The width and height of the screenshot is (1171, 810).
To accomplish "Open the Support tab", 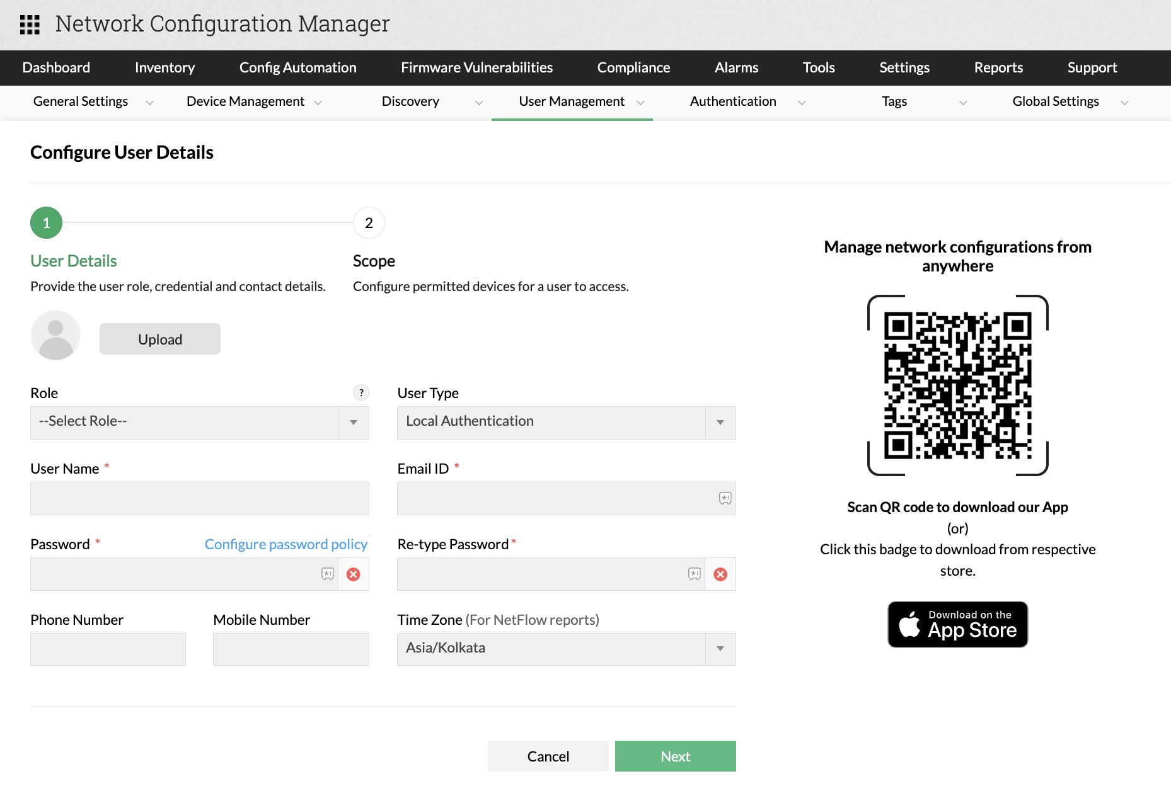I will click(1092, 67).
